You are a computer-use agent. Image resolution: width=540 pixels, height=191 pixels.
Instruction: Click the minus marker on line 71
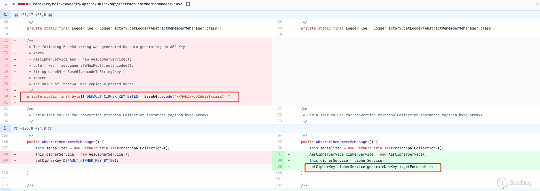pos(15,41)
